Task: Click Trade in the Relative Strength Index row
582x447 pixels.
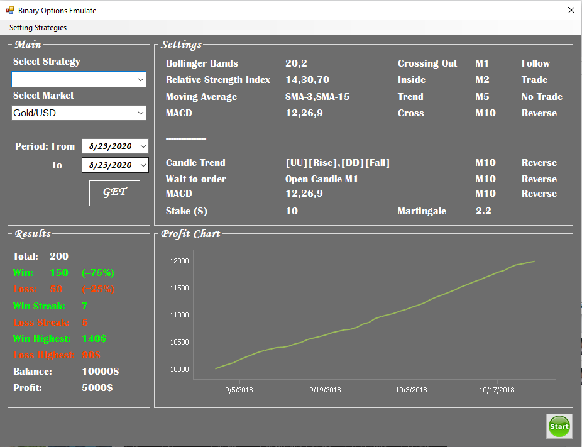Action: click(x=534, y=80)
